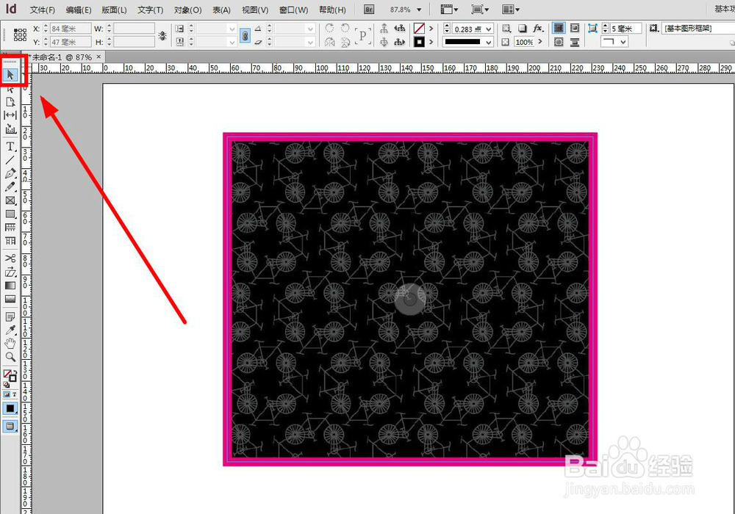Open the 视图(V) menu
The height and width of the screenshot is (514, 735).
coord(255,10)
